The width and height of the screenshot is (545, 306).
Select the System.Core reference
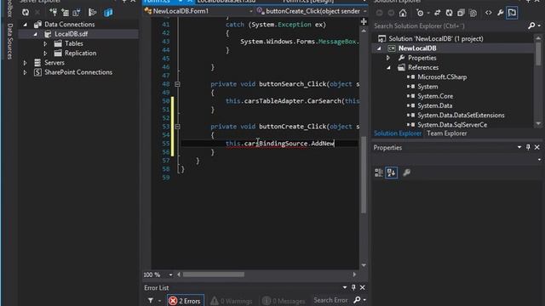(435, 96)
